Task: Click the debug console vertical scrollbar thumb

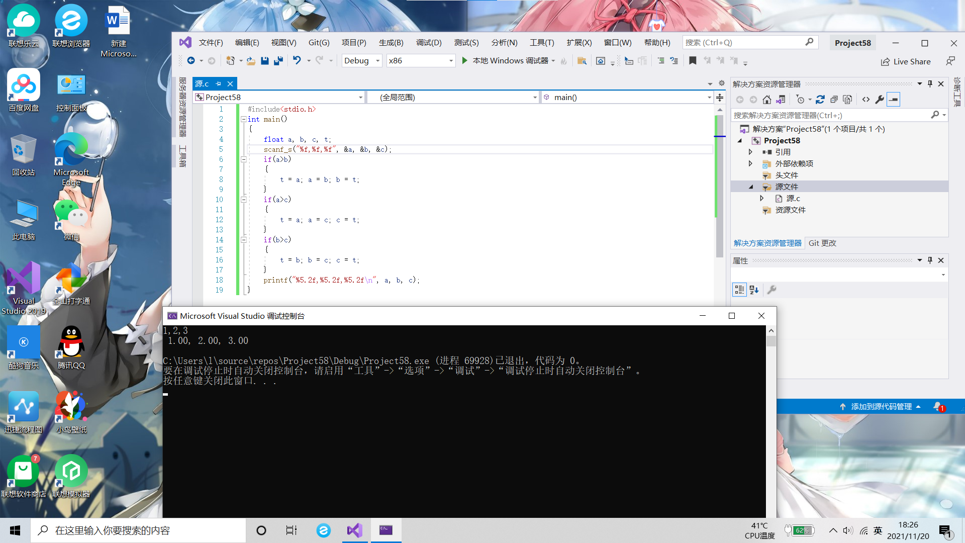Action: tap(771, 341)
